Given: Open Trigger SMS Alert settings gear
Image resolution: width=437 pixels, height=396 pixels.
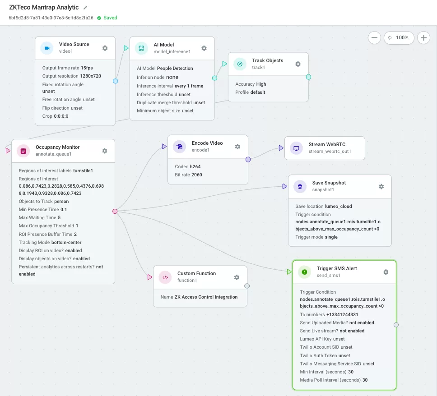Looking at the screenshot, I should 386,272.
